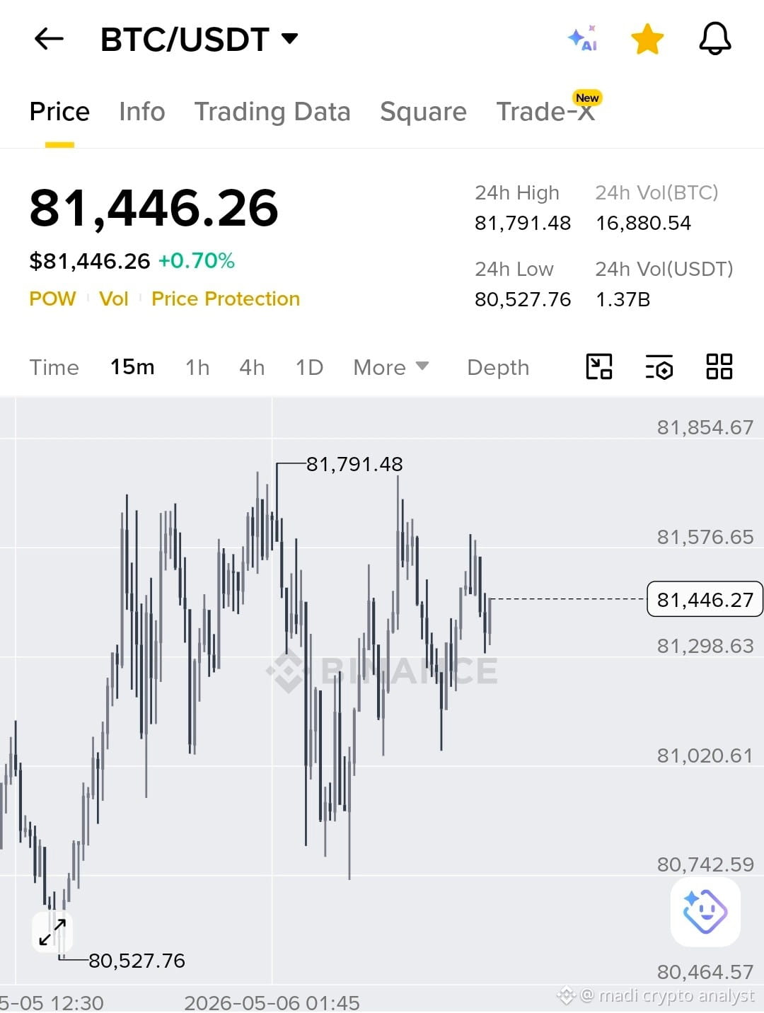Select the 1h chart interval
The image size is (764, 1013).
click(197, 367)
